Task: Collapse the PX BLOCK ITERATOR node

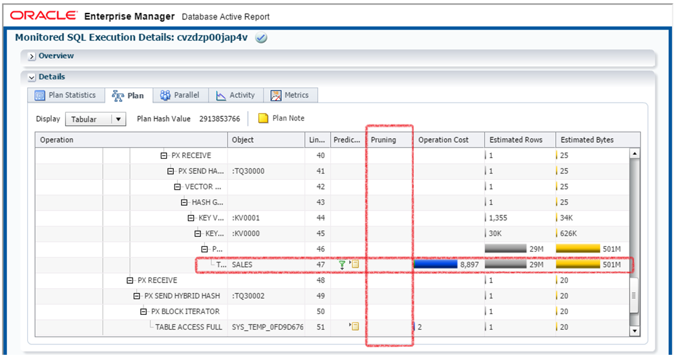Action: tap(143, 312)
